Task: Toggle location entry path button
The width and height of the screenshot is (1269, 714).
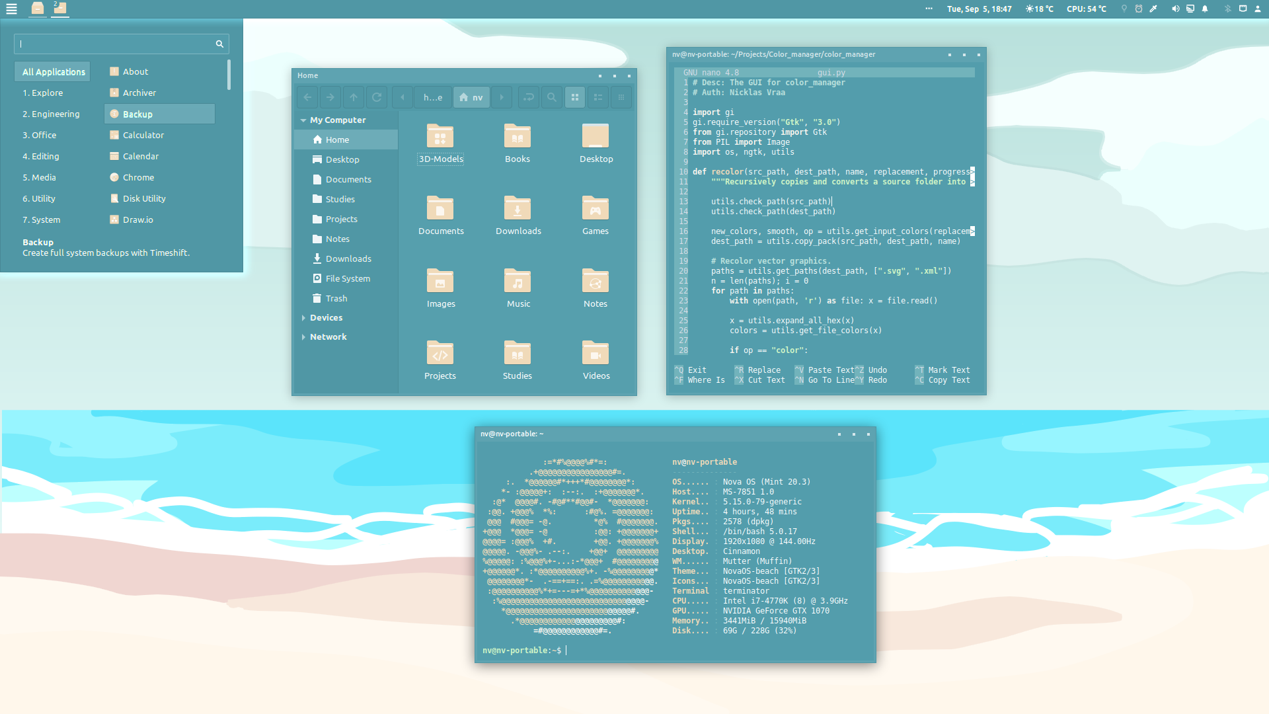Action: click(528, 97)
